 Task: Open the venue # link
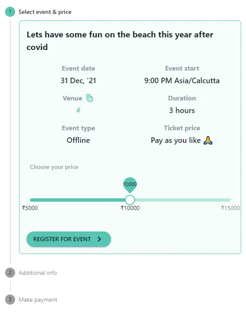coord(78,110)
